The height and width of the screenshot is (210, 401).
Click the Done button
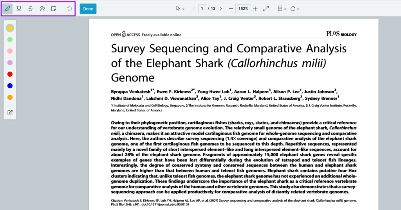pos(88,9)
